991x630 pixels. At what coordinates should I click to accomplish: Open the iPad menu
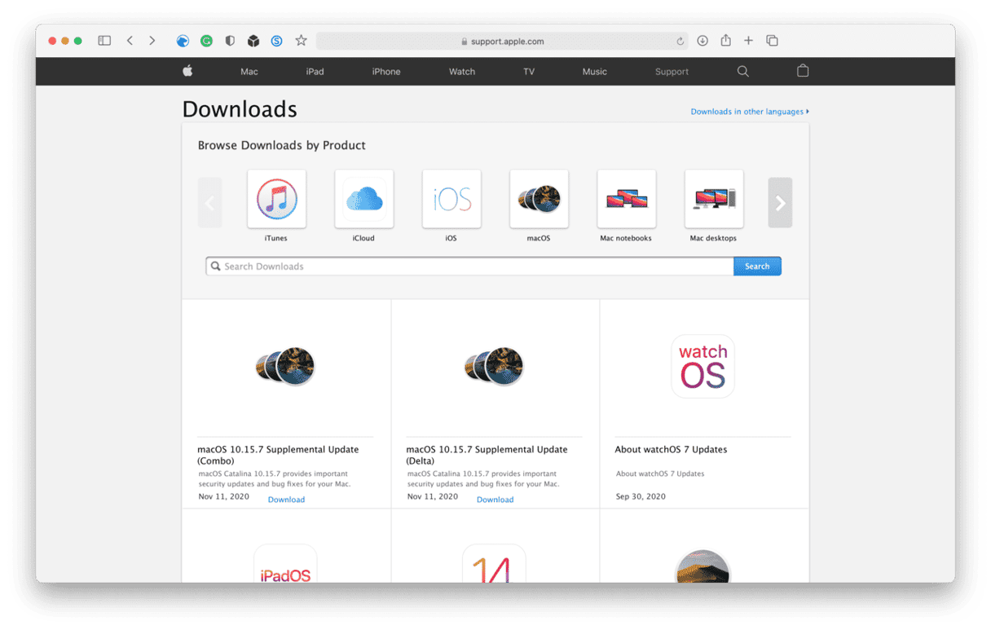[315, 72]
